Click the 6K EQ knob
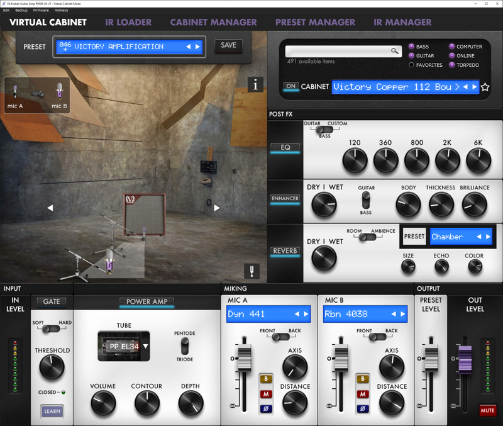The height and width of the screenshot is (426, 503). point(478,160)
